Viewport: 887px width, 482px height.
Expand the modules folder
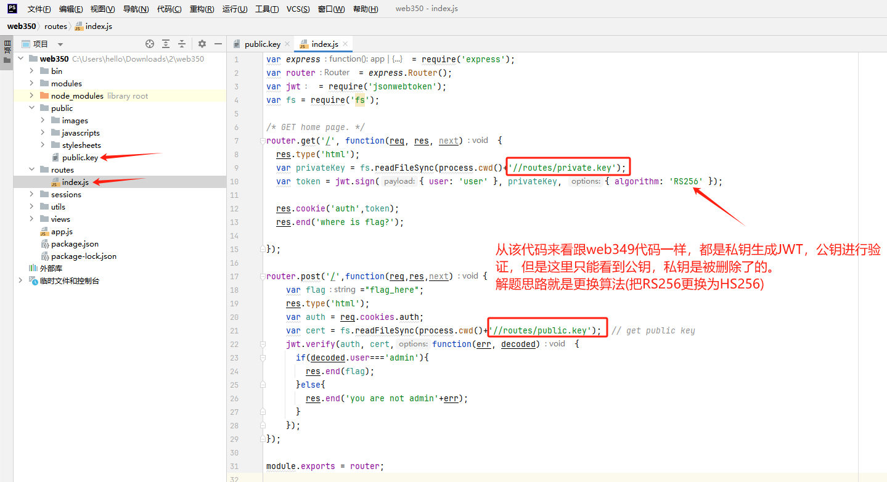tap(31, 83)
